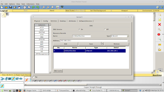Screen dimensions: 164x92
Task: Open the drawing palette icon
Action: (x=58, y=7)
